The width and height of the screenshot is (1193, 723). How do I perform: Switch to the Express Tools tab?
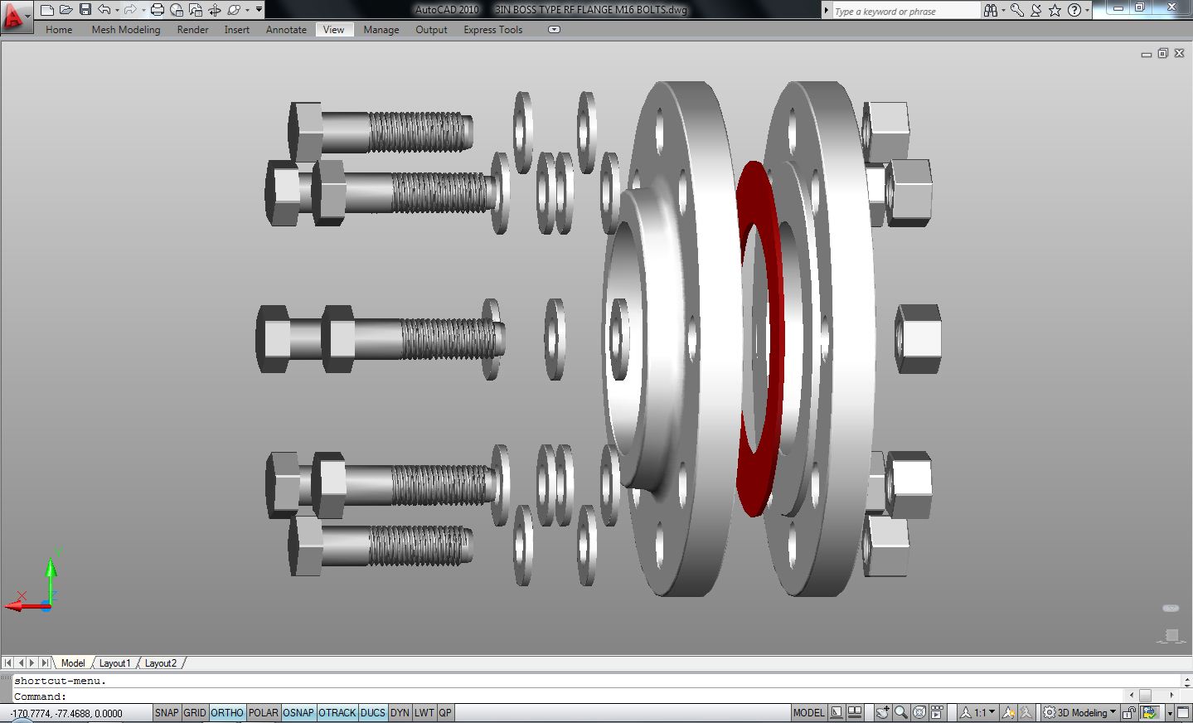pos(493,30)
